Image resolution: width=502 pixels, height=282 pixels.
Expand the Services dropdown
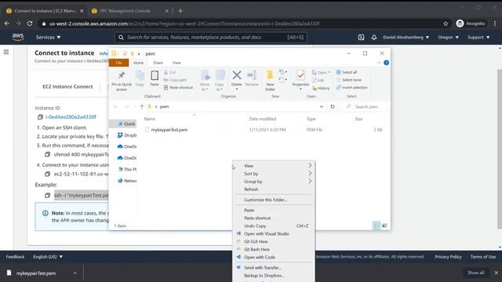pyautogui.click(x=48, y=38)
